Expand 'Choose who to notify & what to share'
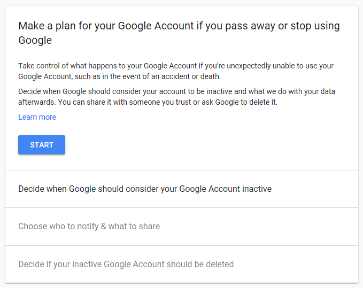The image size is (363, 288). pos(89,226)
